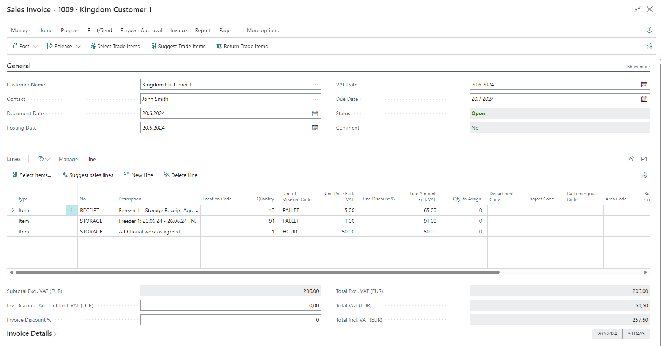Expand the Release dropdown arrow
661x346 pixels.
click(x=79, y=46)
